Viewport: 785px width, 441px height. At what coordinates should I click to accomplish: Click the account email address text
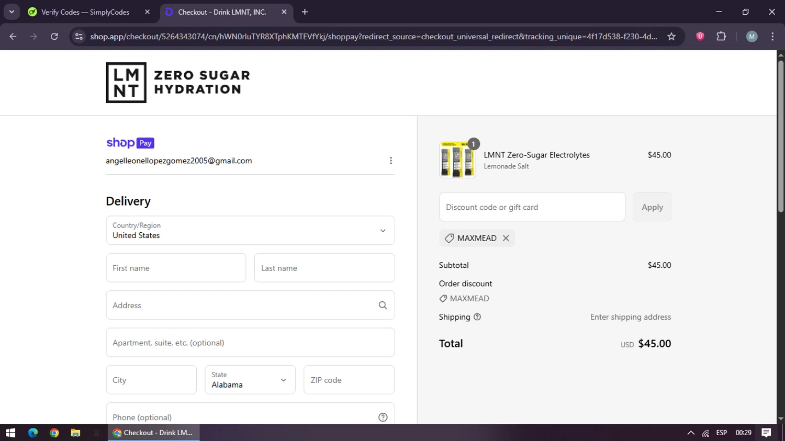point(179,161)
